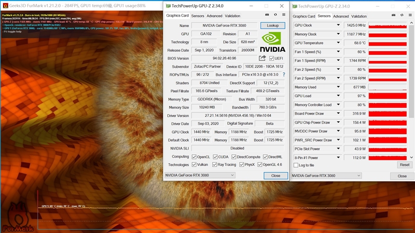Image resolution: width=415 pixels, height=233 pixels.
Task: Toggle the DirectML checkbox
Action: tap(265, 157)
